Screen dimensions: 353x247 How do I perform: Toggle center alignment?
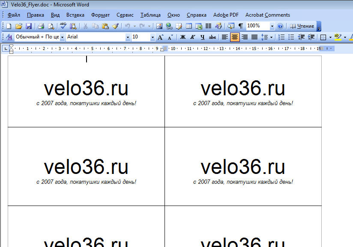(x=235, y=37)
